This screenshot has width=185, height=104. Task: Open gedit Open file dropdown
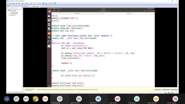pos(54,11)
